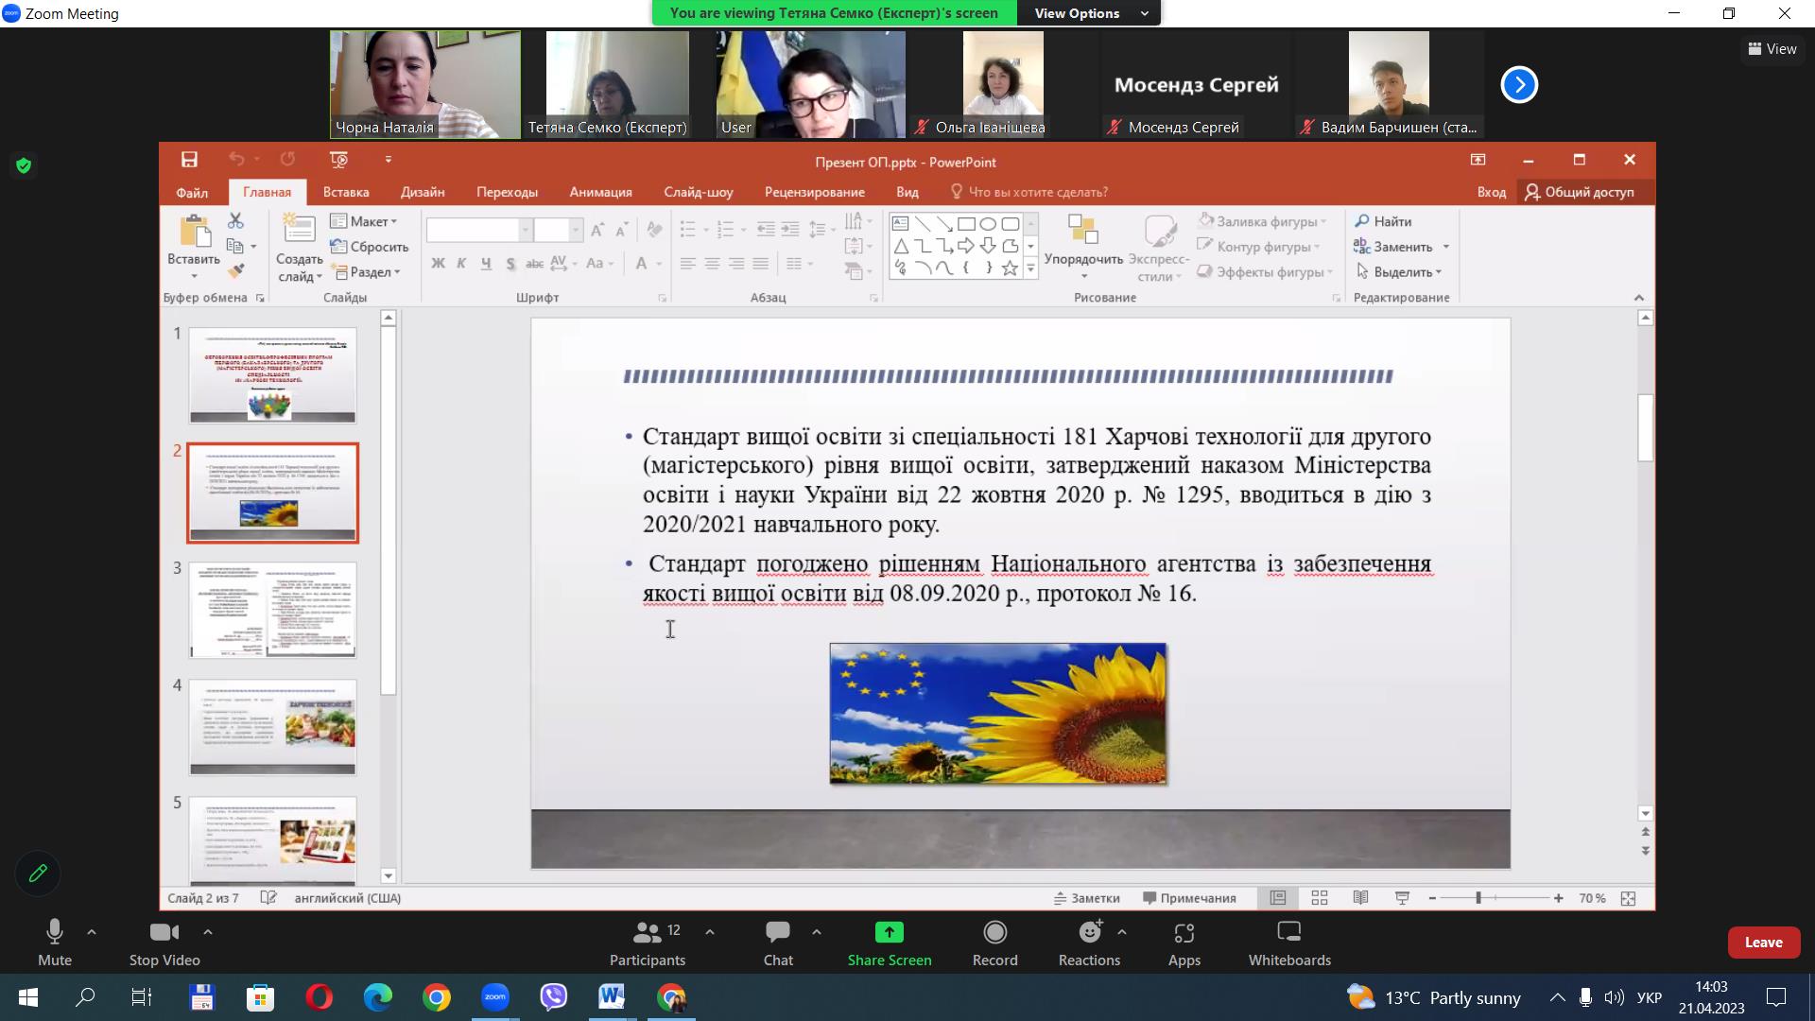Expand video options arrow beside Stop Video
The width and height of the screenshot is (1815, 1021).
point(208,932)
